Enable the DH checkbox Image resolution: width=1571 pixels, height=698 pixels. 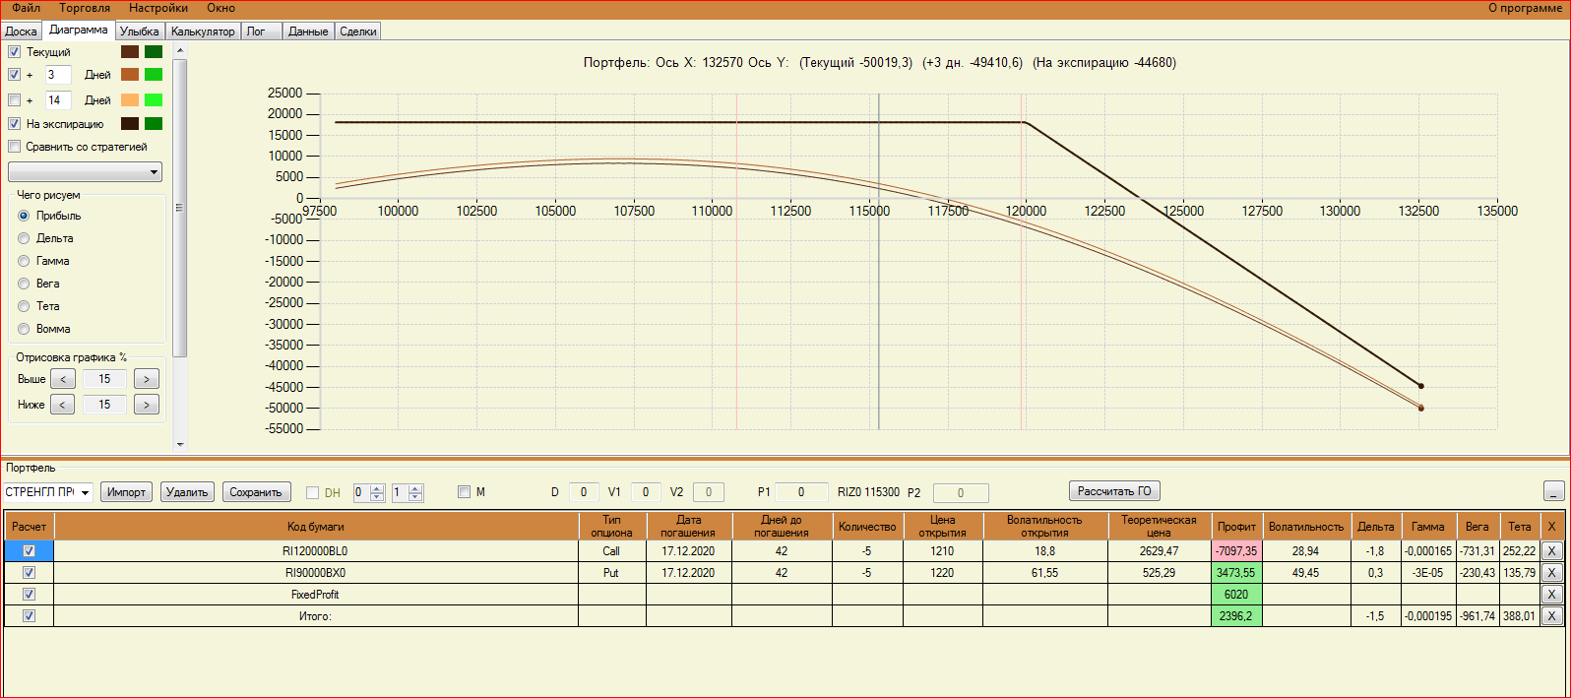point(313,492)
